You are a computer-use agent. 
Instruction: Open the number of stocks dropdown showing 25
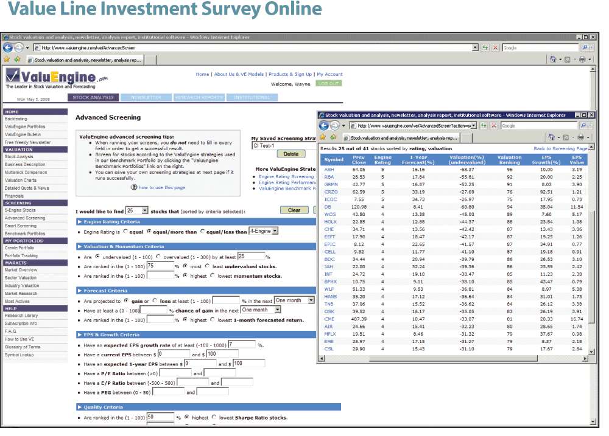point(136,210)
